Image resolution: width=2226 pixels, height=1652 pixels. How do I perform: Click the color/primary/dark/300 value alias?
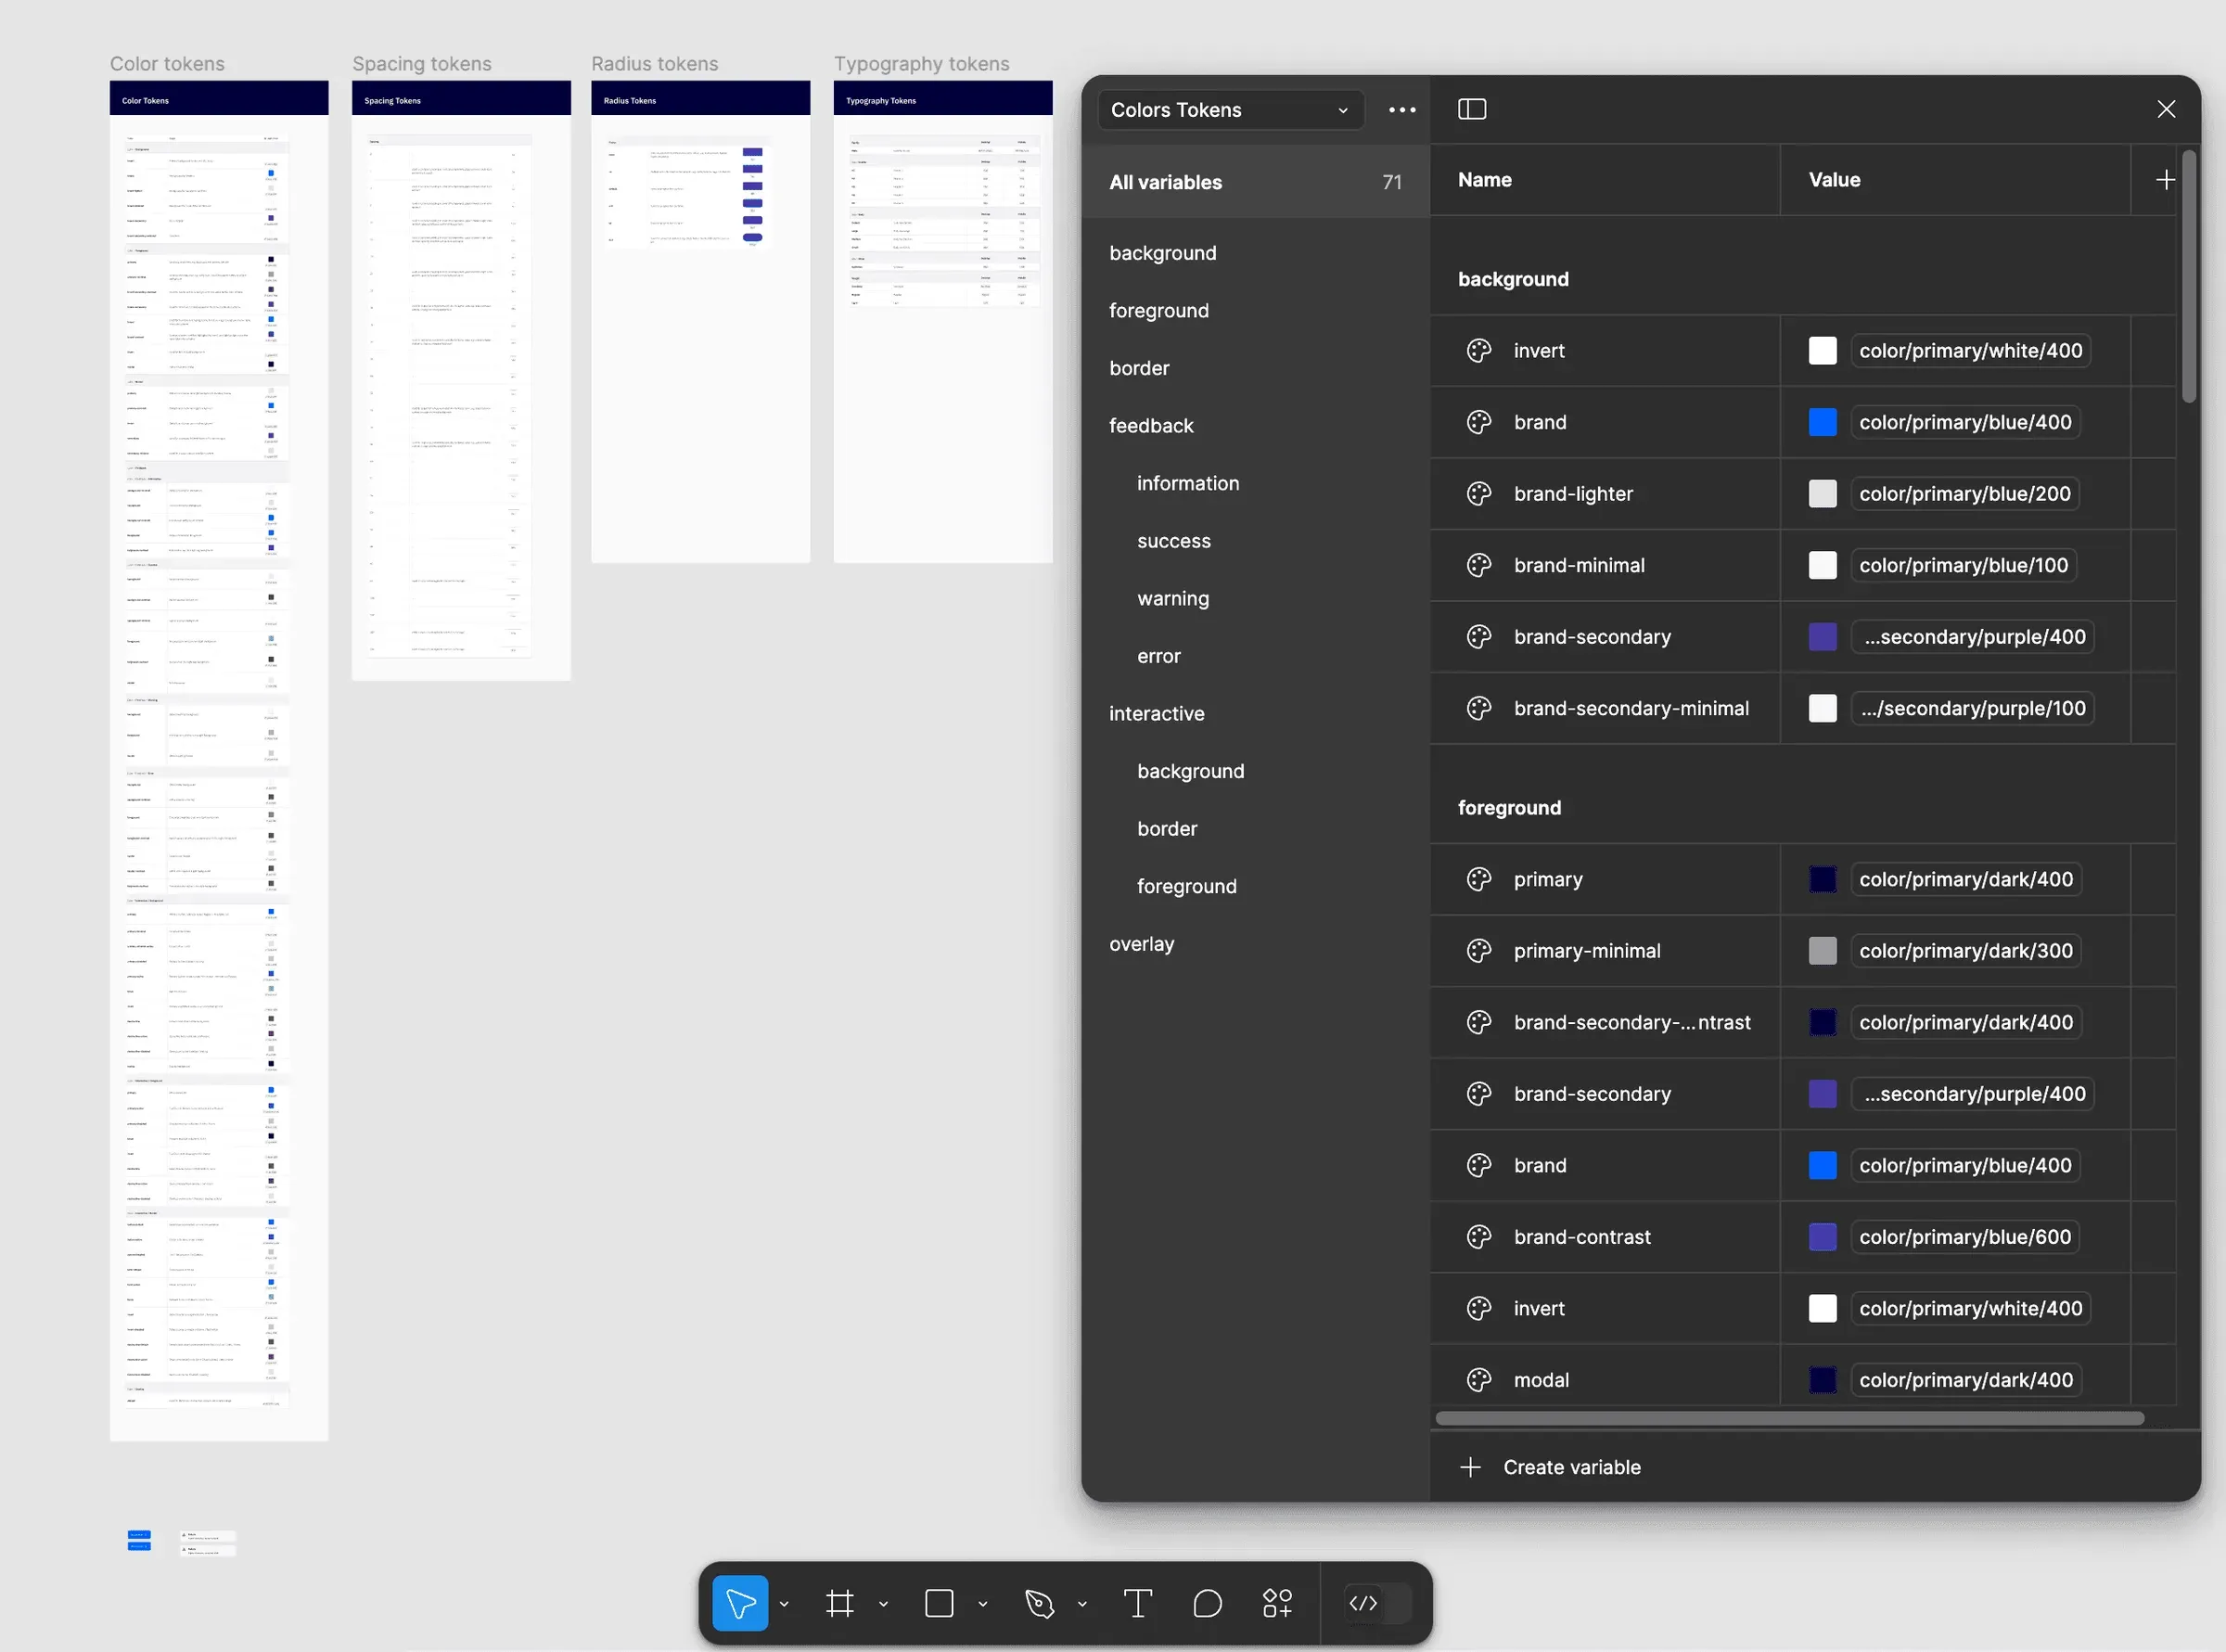pos(1966,951)
